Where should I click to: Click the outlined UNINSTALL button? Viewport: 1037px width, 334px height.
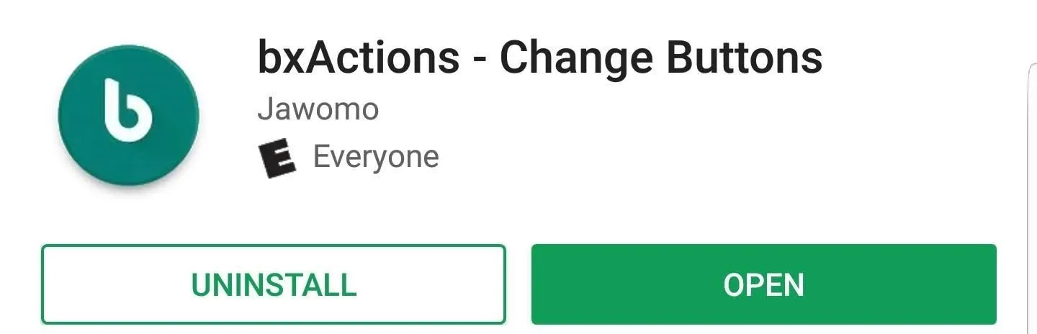point(274,284)
